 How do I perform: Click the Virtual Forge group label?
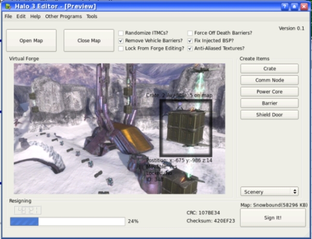[x=24, y=58]
